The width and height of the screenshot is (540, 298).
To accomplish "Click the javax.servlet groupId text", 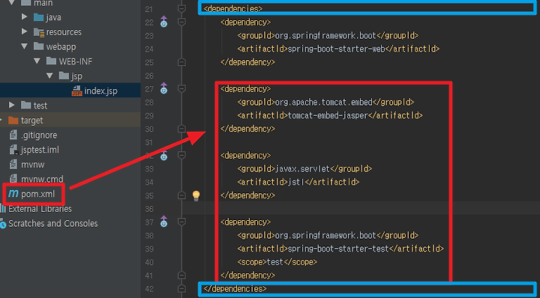I will [302, 168].
